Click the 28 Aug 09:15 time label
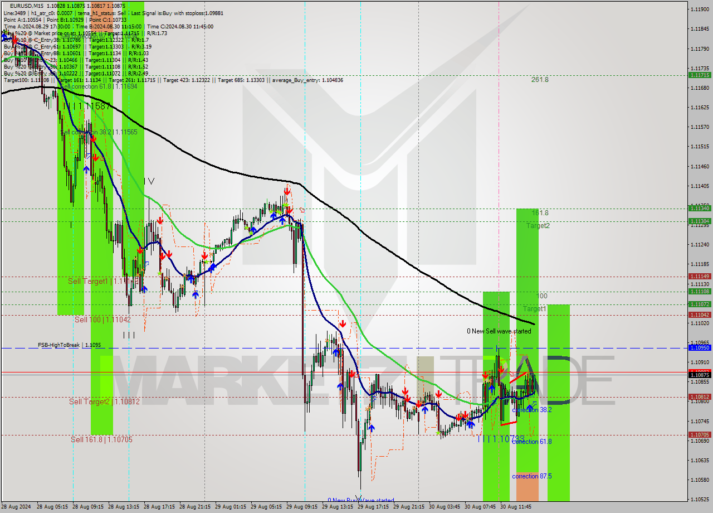713x513 pixels. pos(89,507)
